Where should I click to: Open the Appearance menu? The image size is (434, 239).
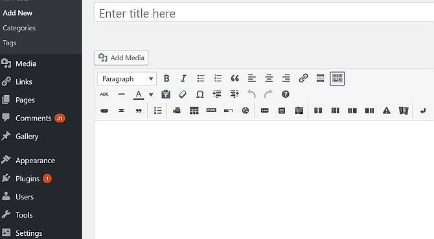click(35, 161)
